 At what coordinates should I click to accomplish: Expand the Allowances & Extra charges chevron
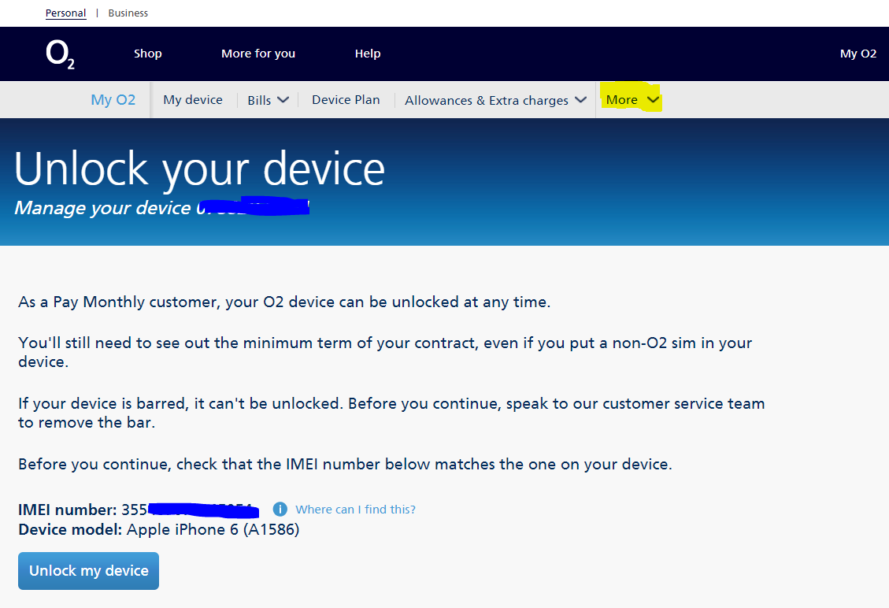pos(580,100)
